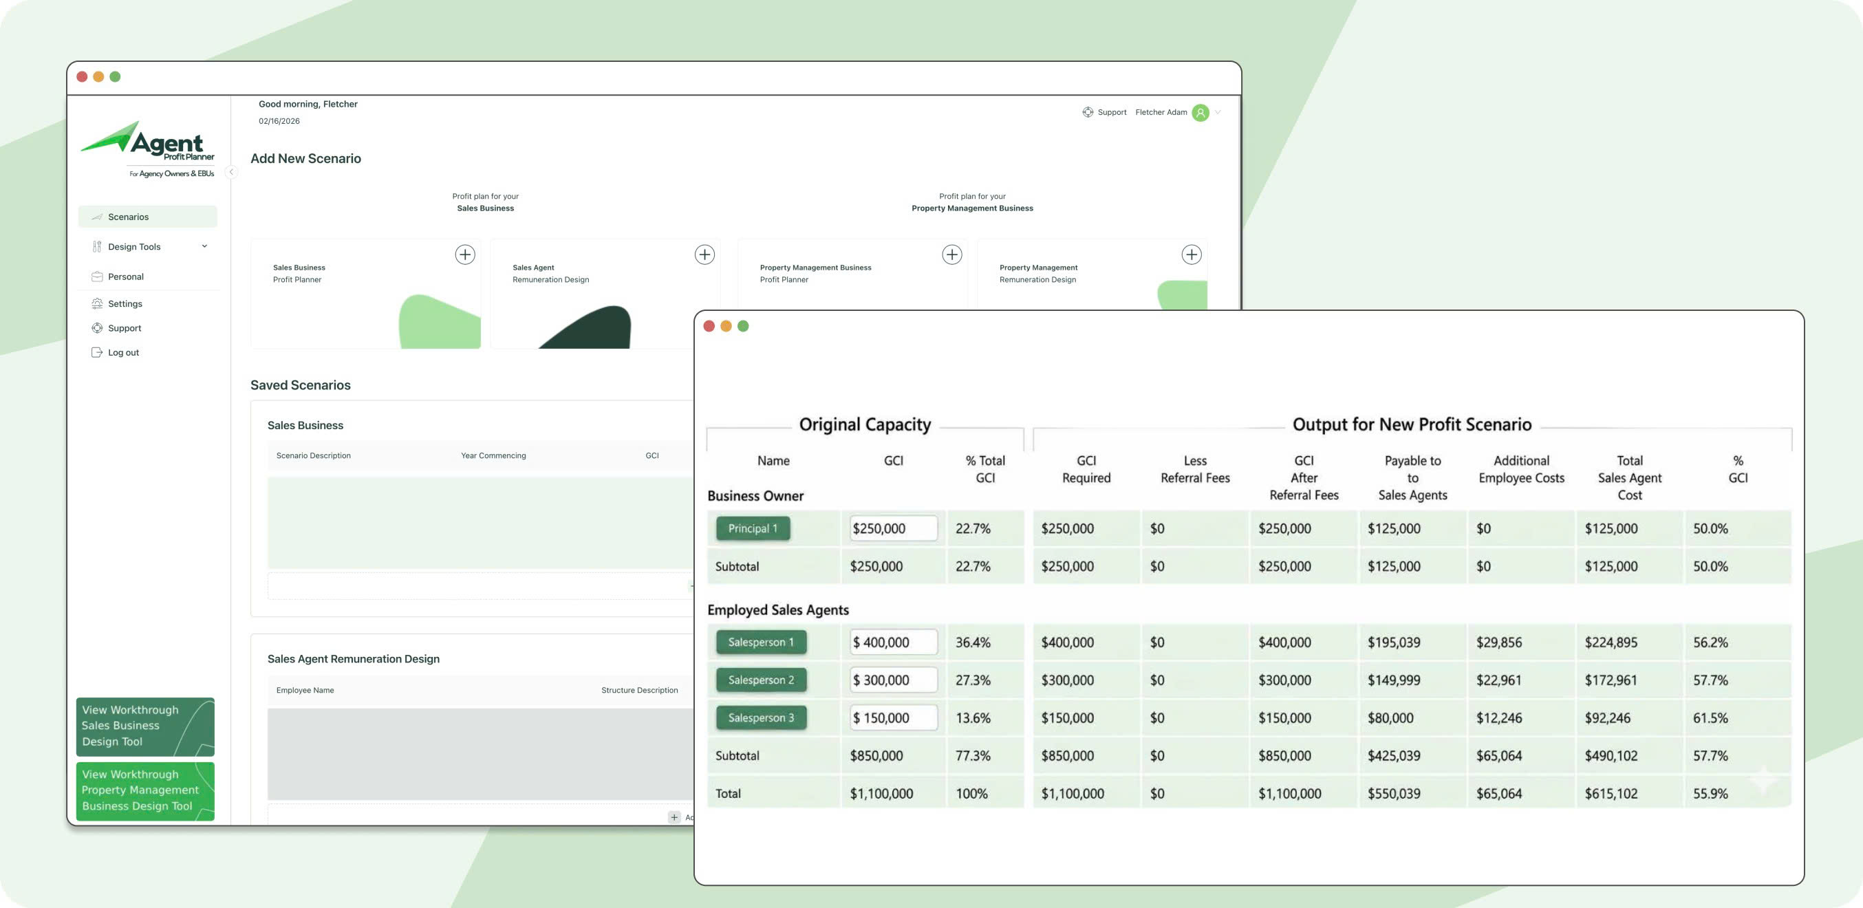Click the Support text link in header
The height and width of the screenshot is (908, 1863).
(1112, 112)
